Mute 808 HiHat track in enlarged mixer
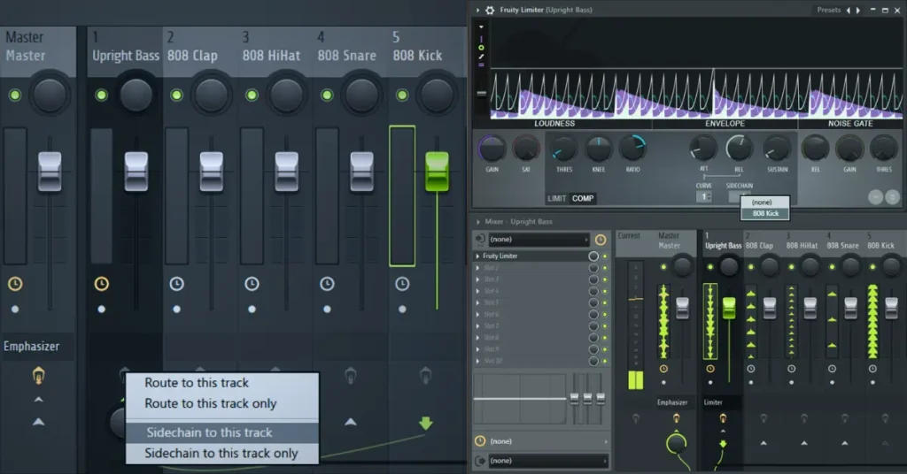Viewport: 907px width, 474px height. [x=252, y=95]
